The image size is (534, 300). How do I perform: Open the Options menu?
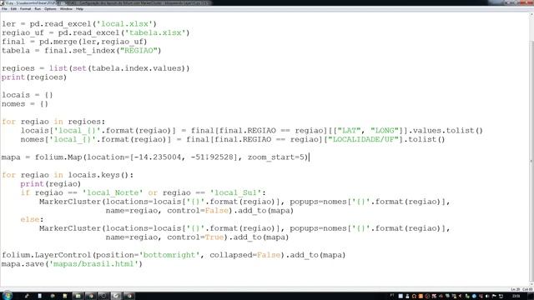point(50,9)
